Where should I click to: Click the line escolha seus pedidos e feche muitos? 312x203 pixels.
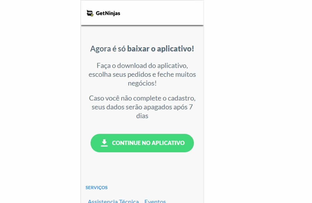142,74
